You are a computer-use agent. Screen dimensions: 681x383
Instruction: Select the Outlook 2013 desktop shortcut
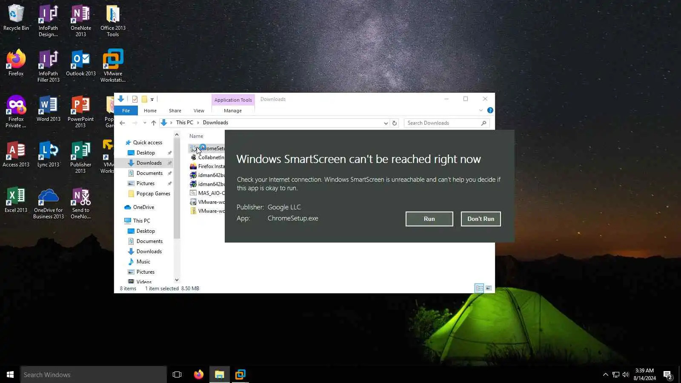tap(81, 63)
